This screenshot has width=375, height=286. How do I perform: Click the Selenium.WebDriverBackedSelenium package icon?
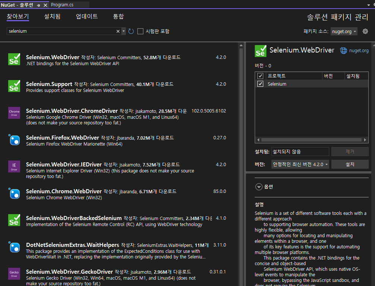14,220
